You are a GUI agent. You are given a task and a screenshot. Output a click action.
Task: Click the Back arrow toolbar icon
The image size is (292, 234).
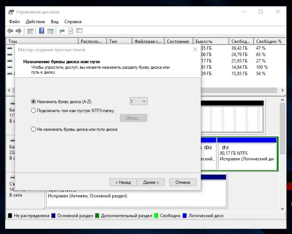tap(10, 31)
